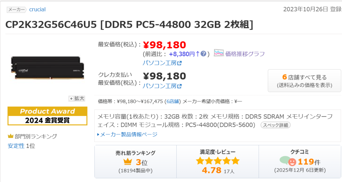View all 6 shops button
The width and height of the screenshot is (342, 182).
click(304, 81)
